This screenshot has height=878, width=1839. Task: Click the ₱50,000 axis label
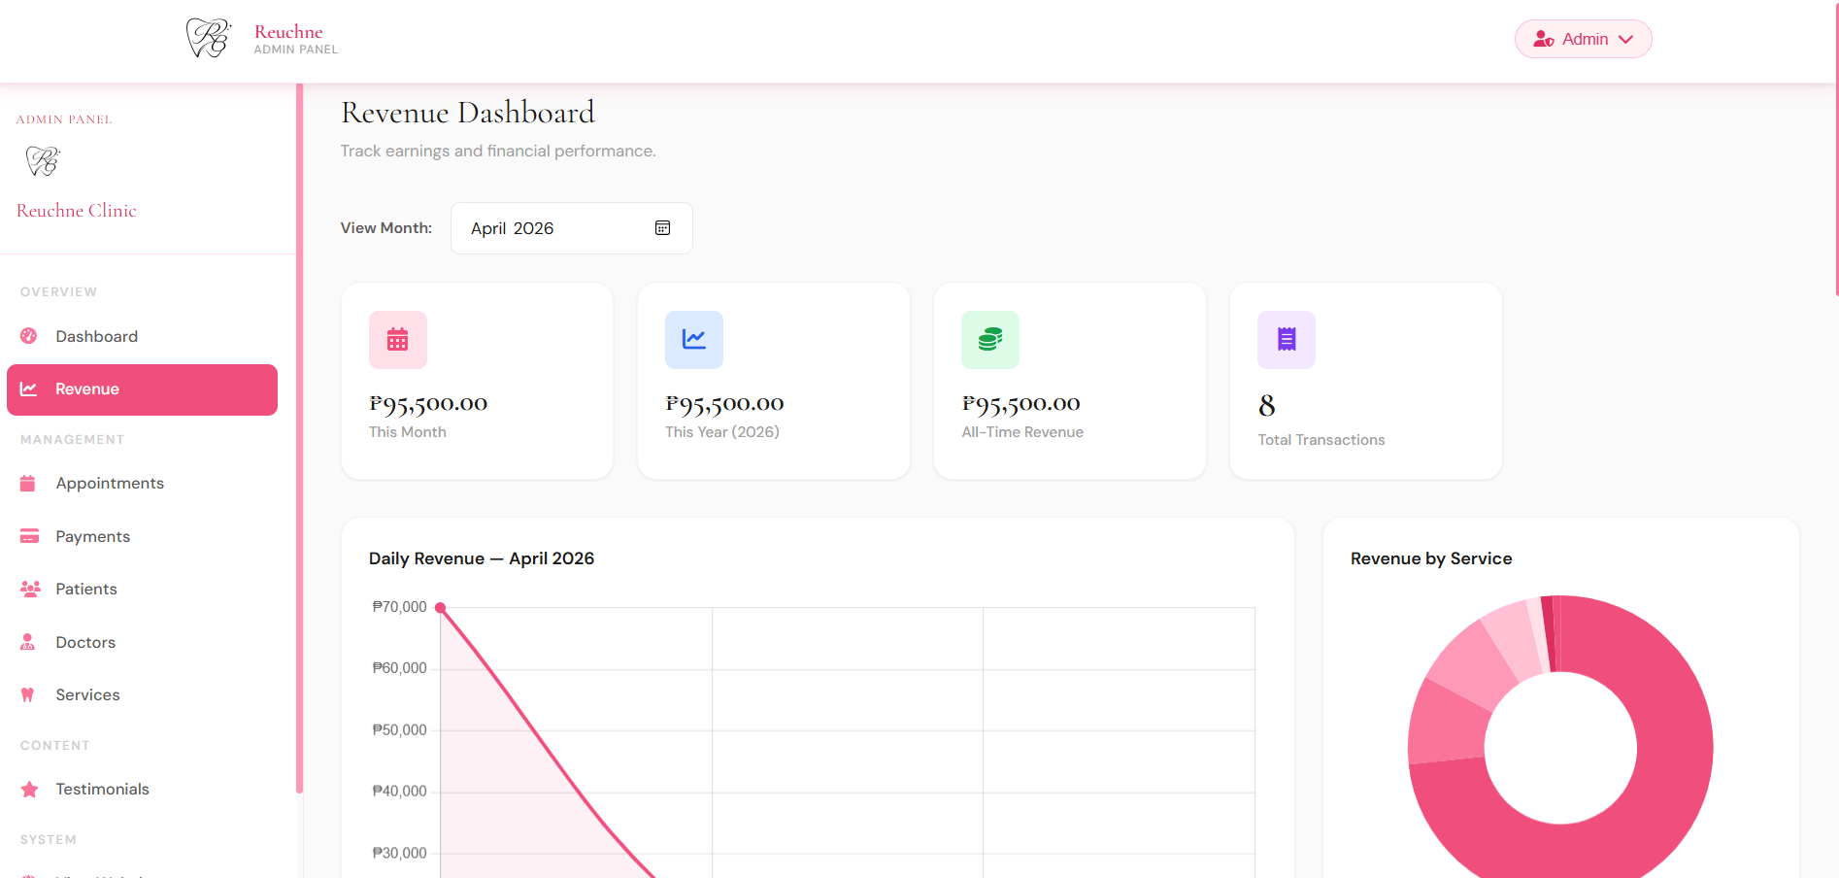399,730
